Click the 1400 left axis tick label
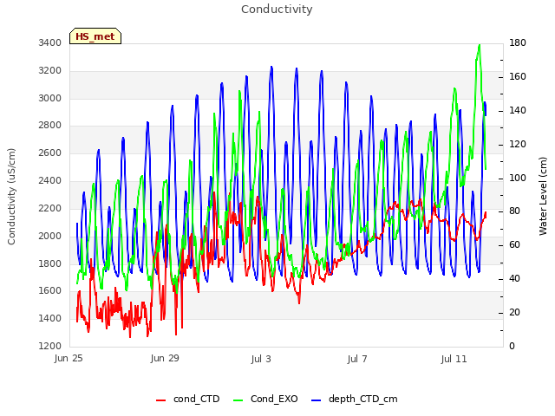The width and height of the screenshot is (555, 416). 50,318
